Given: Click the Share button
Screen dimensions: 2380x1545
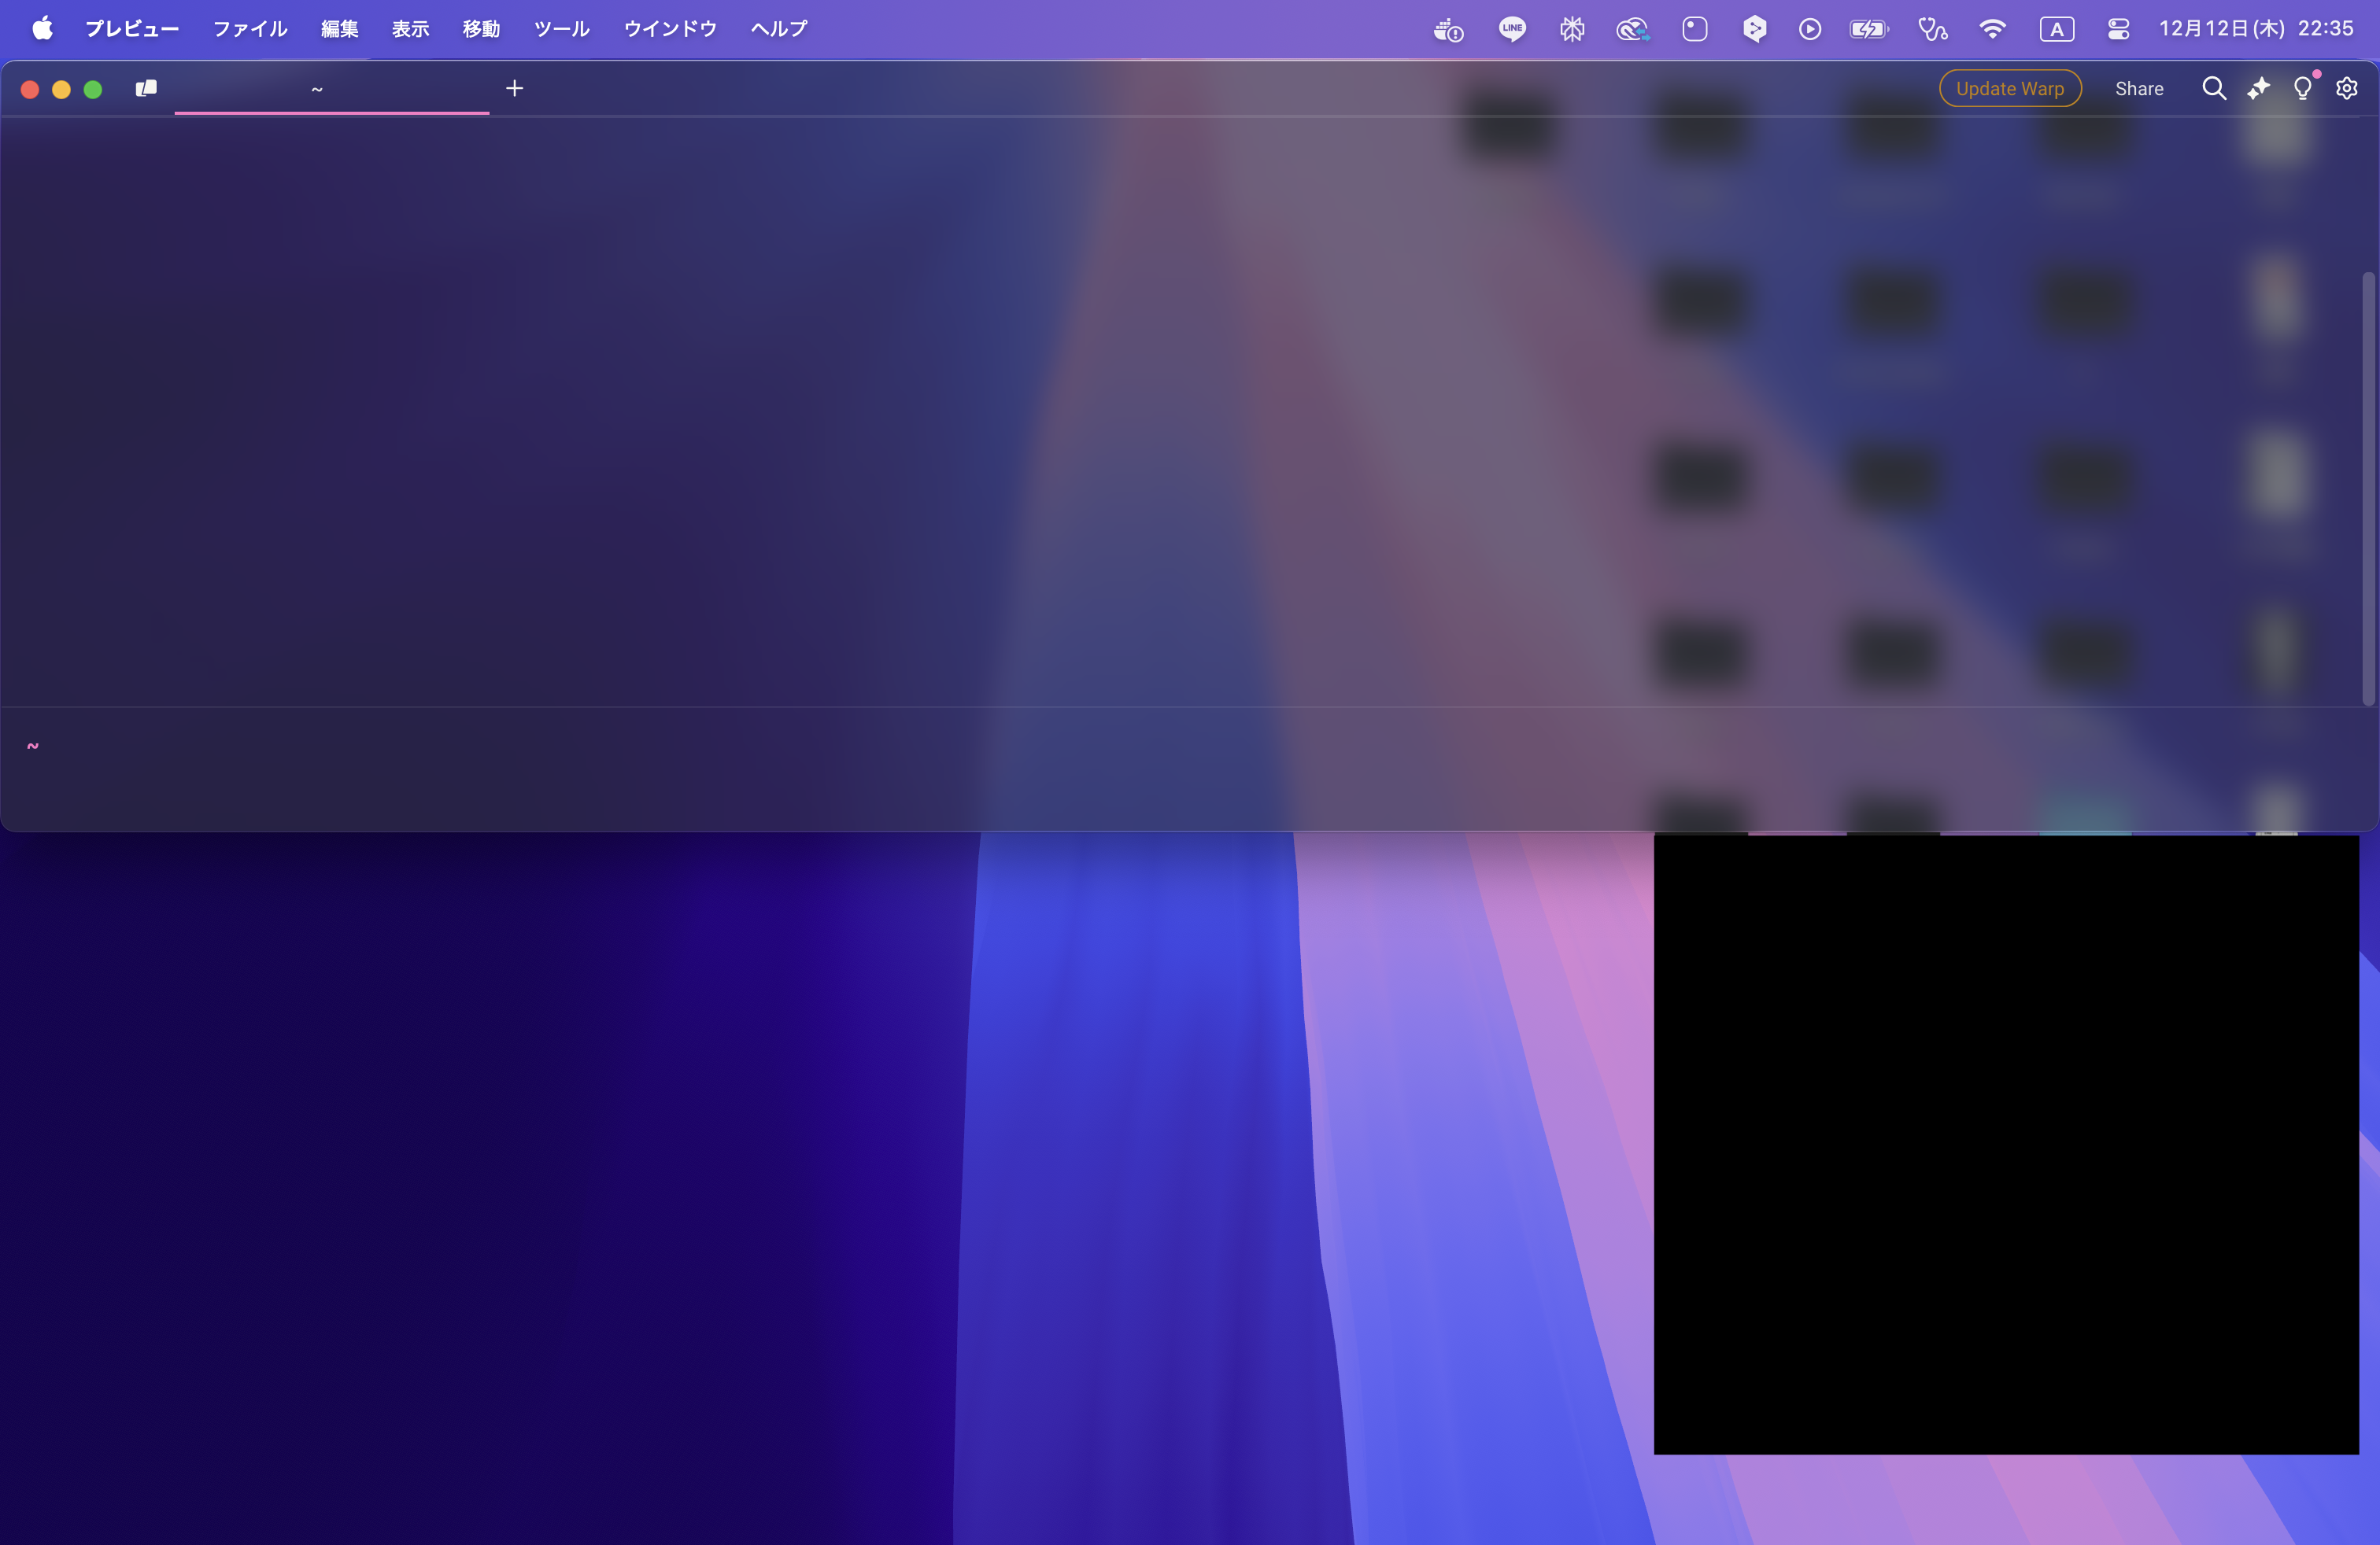Looking at the screenshot, I should click(2138, 89).
